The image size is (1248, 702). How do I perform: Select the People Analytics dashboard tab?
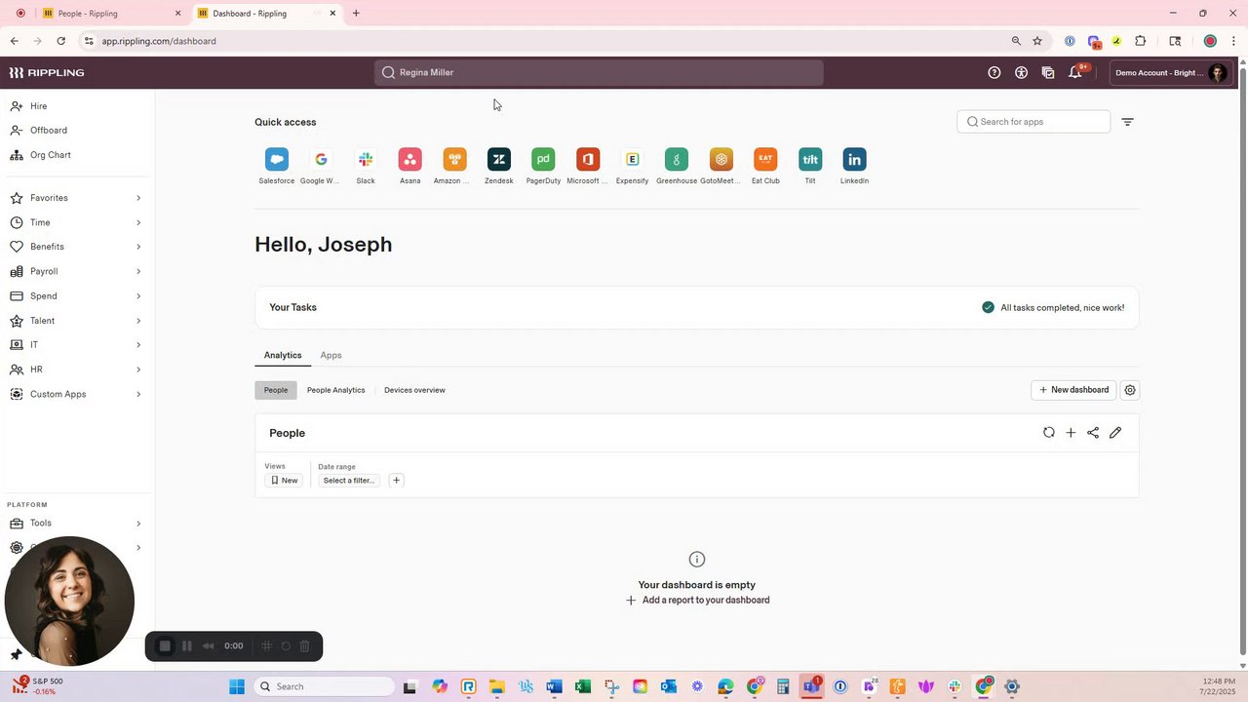tap(335, 390)
